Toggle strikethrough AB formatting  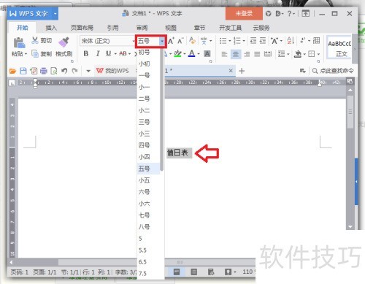pyautogui.click(x=123, y=53)
